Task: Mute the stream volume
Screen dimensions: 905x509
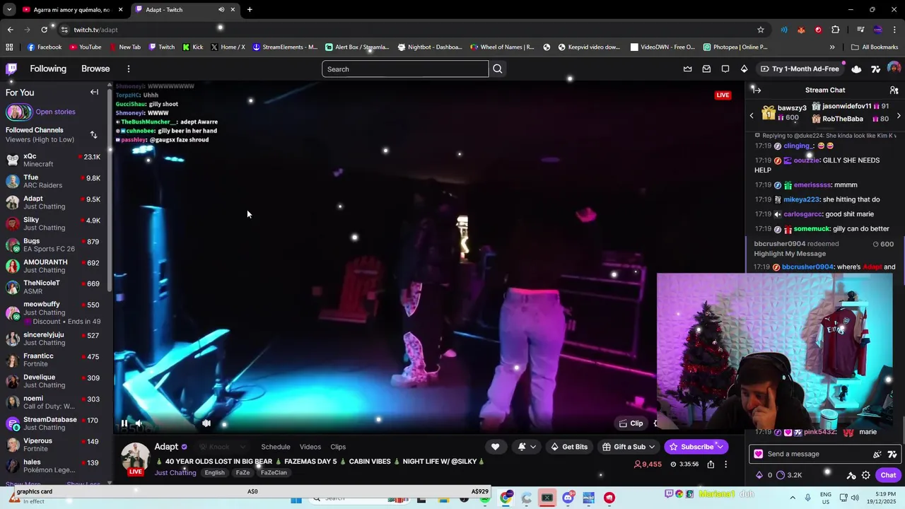Action: click(x=139, y=423)
